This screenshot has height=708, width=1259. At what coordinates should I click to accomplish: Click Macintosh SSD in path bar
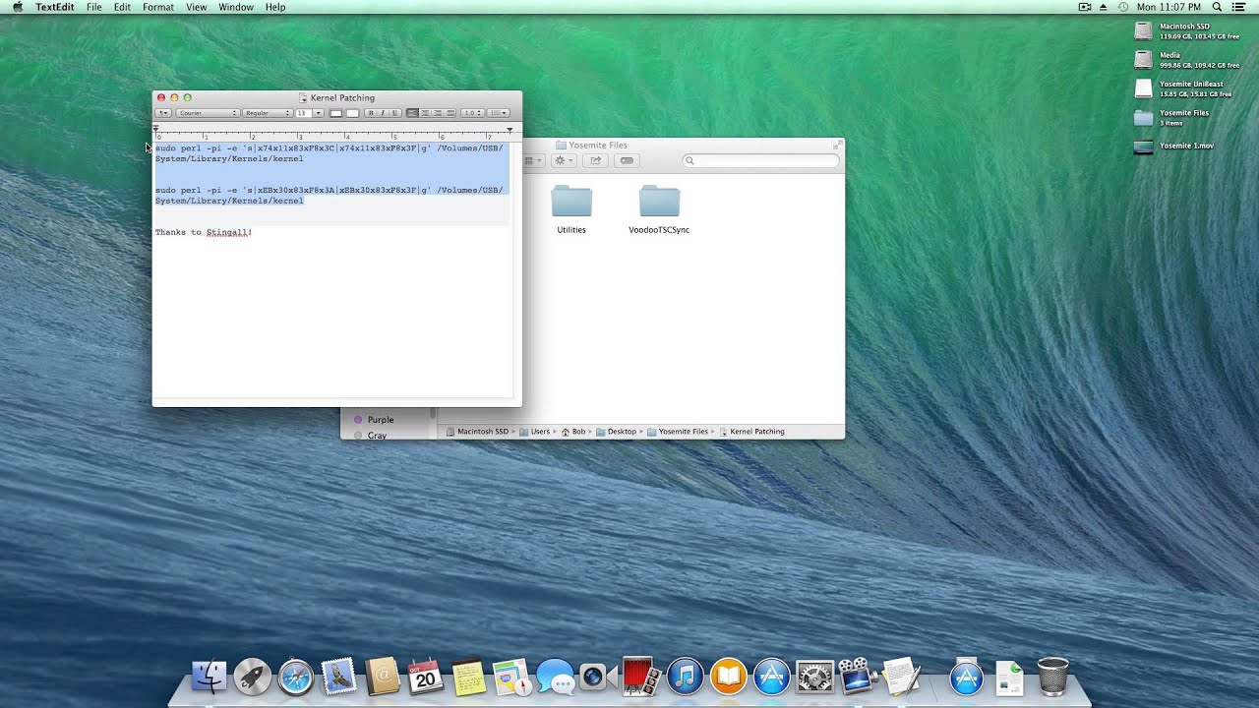tap(477, 432)
